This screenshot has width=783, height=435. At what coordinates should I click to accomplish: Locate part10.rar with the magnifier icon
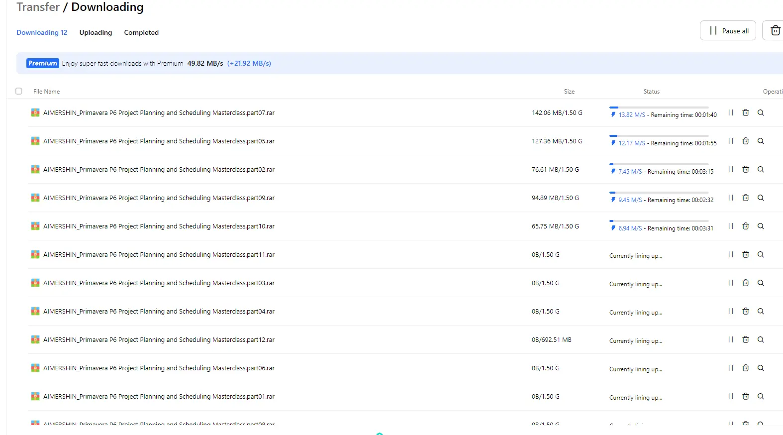(x=761, y=226)
